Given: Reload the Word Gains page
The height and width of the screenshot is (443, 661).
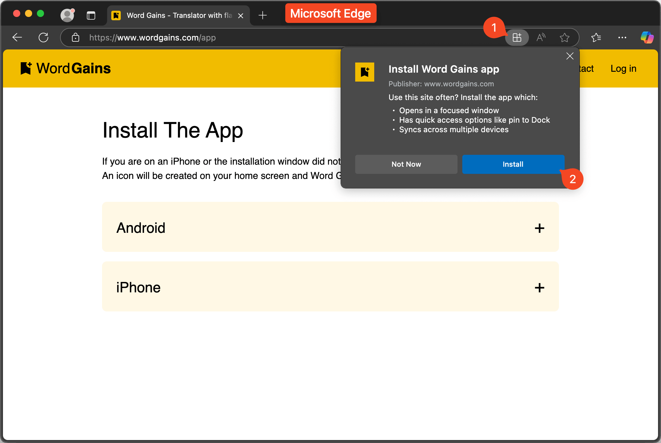Looking at the screenshot, I should click(43, 38).
